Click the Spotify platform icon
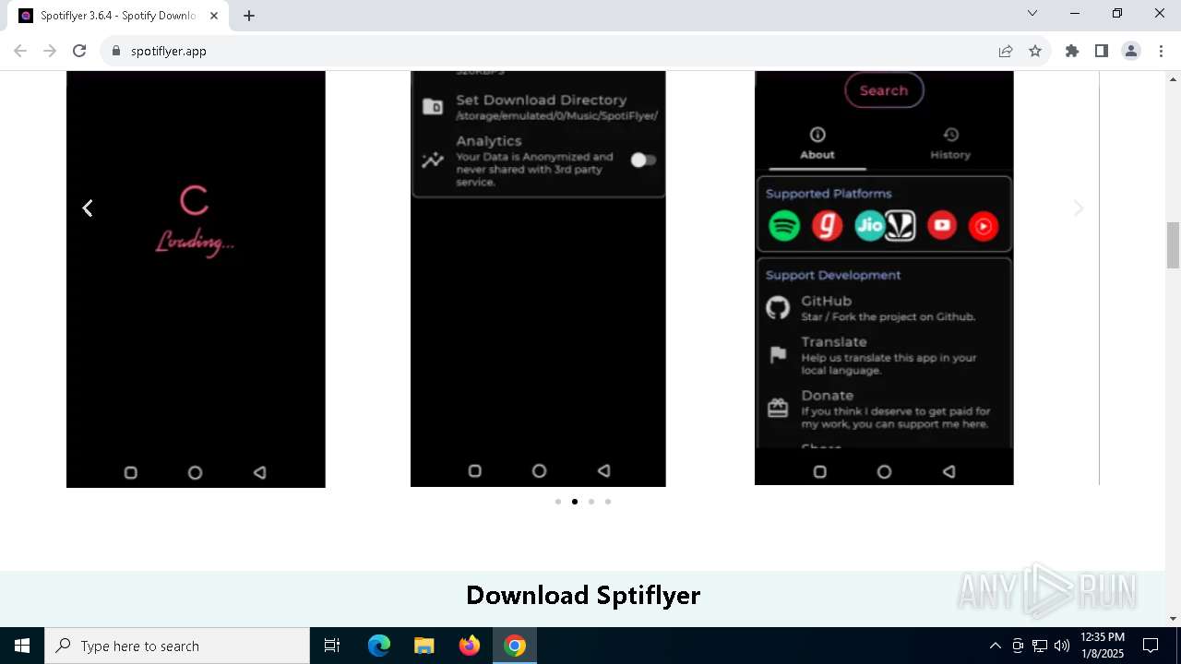 [784, 226]
